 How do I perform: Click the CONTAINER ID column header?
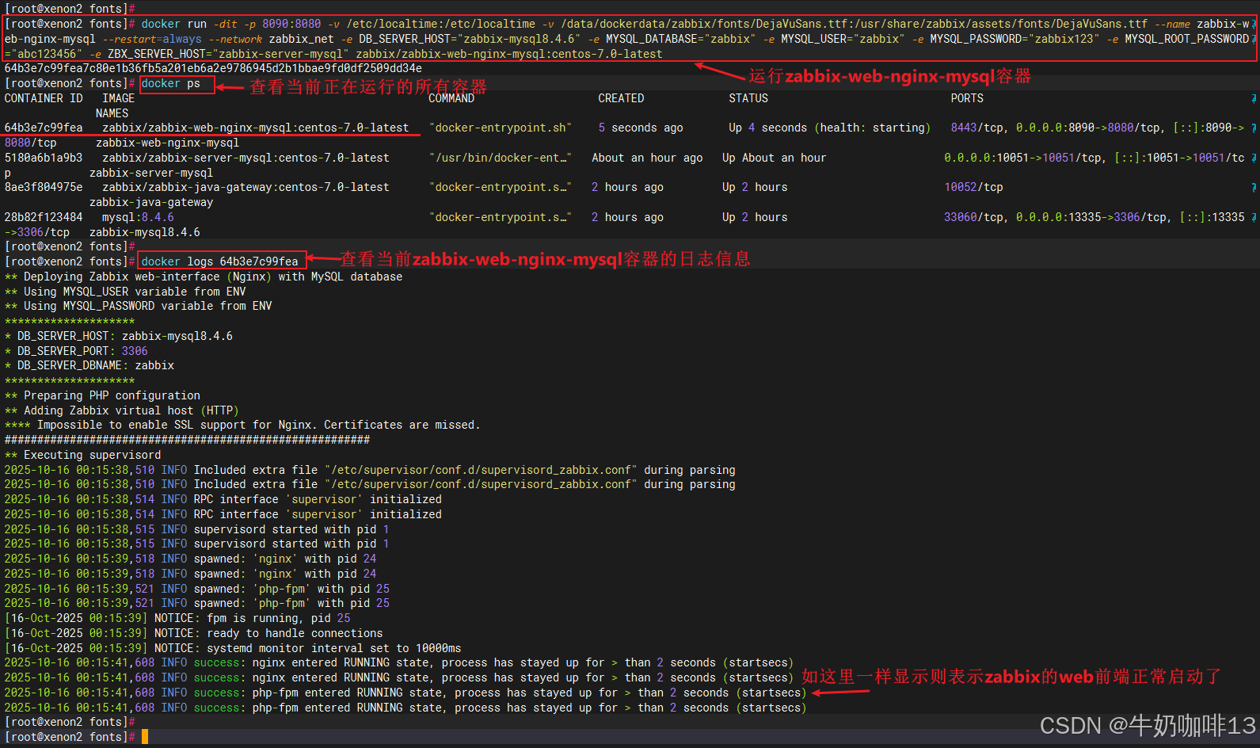pyautogui.click(x=44, y=98)
